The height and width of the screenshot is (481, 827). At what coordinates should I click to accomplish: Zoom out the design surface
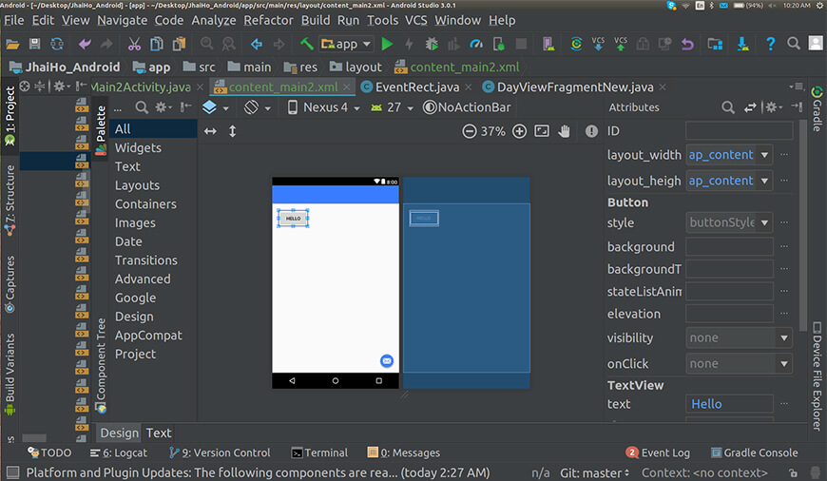coord(469,131)
